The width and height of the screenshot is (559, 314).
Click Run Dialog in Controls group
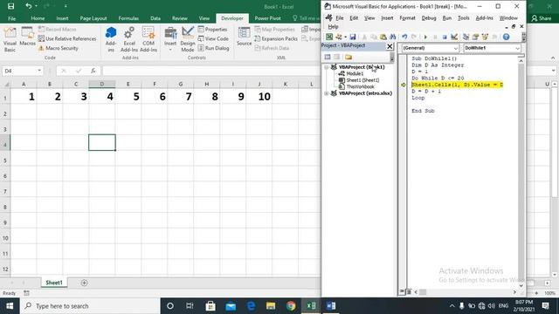213,48
